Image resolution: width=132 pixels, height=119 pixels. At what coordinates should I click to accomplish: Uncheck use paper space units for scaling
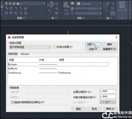(12, 102)
